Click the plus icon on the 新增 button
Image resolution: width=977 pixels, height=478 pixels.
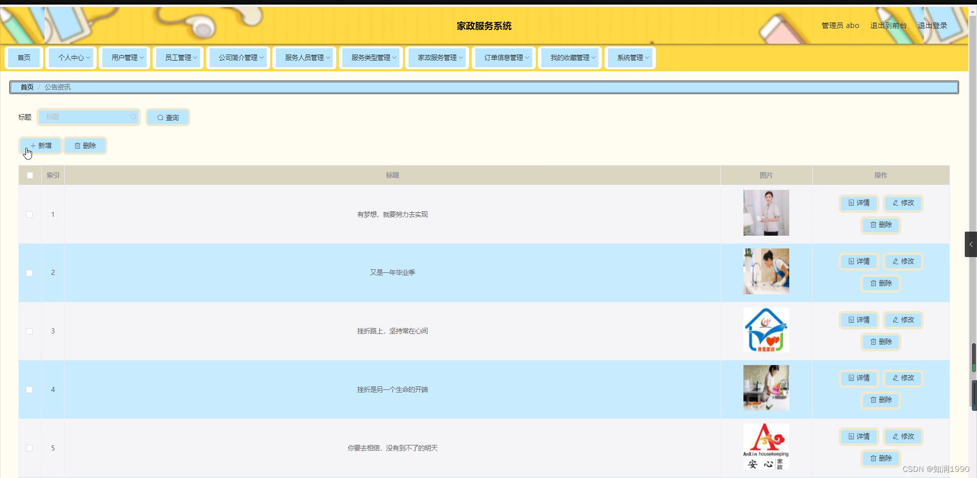[34, 145]
